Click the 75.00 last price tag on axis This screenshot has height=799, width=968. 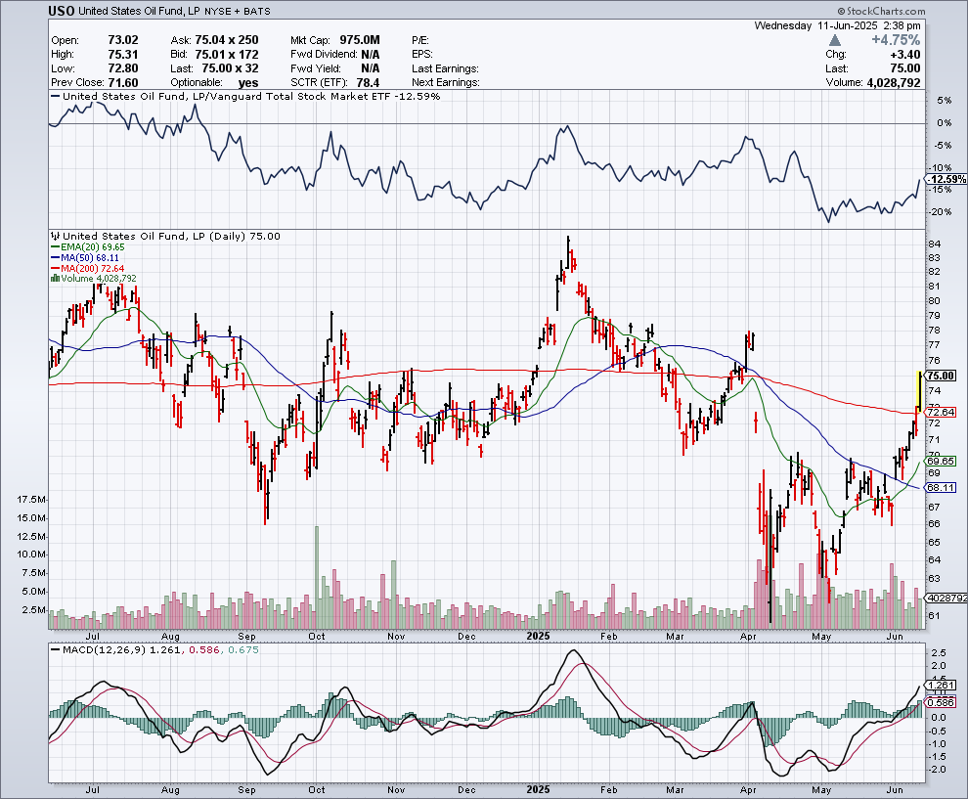click(942, 376)
